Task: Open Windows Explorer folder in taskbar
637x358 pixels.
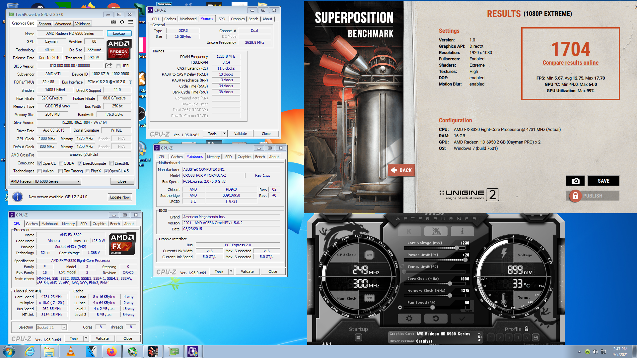Action: pos(49,351)
